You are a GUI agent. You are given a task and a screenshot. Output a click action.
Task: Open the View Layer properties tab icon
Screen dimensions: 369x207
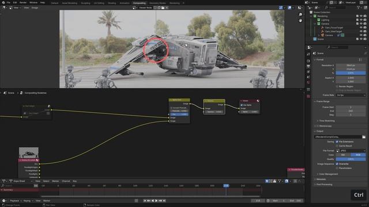pos(308,72)
